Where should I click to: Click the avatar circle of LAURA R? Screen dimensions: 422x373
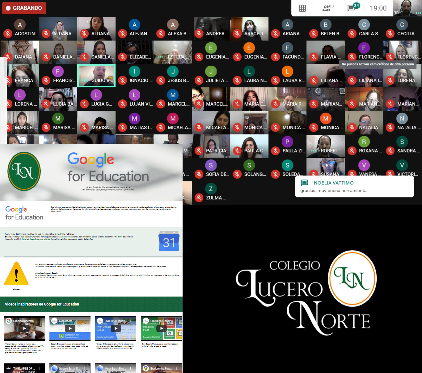(x=287, y=72)
